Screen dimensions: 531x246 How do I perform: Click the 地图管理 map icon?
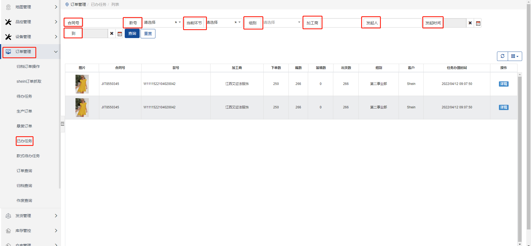pos(8,7)
